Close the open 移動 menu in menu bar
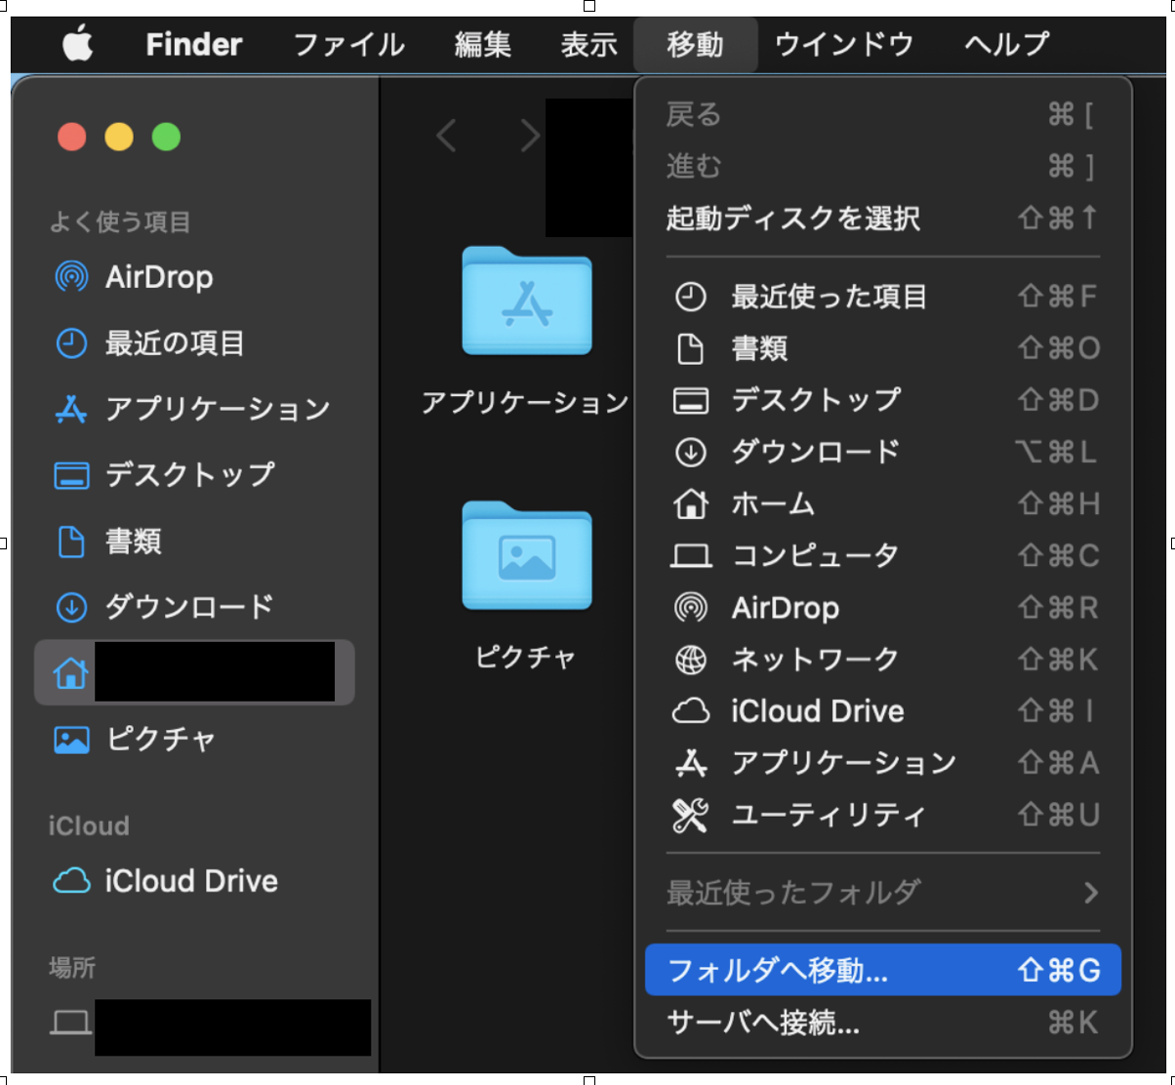The height and width of the screenshot is (1085, 1175). click(x=695, y=45)
